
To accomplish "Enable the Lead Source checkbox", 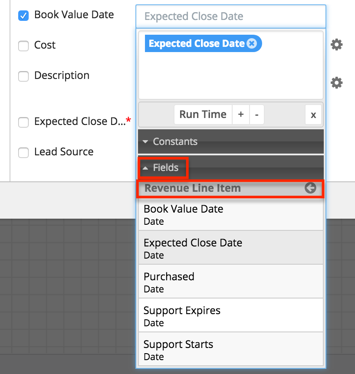I will 23,153.
